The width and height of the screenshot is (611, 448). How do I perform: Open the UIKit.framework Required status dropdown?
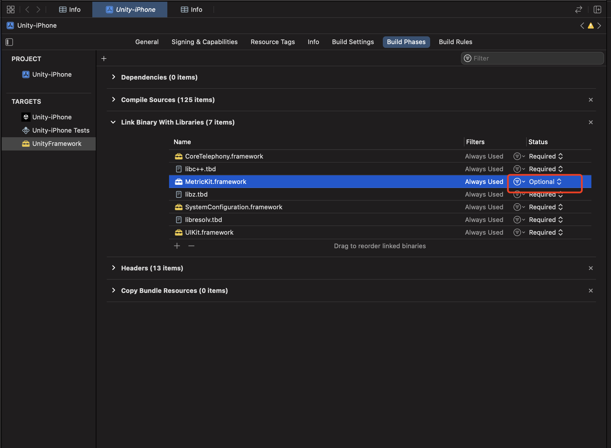[546, 232]
